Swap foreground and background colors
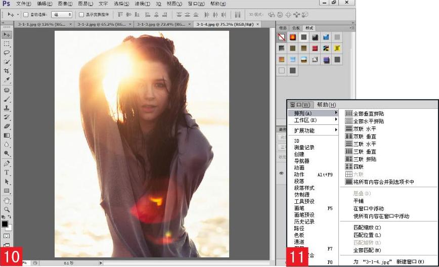Viewport: 439px width, 267px height. click(x=10, y=216)
